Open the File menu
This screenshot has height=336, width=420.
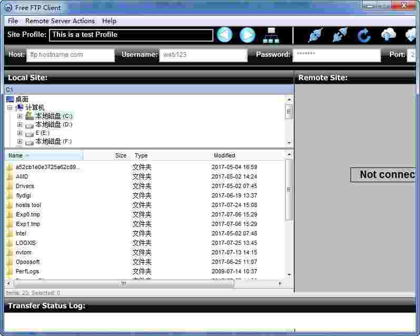[13, 21]
